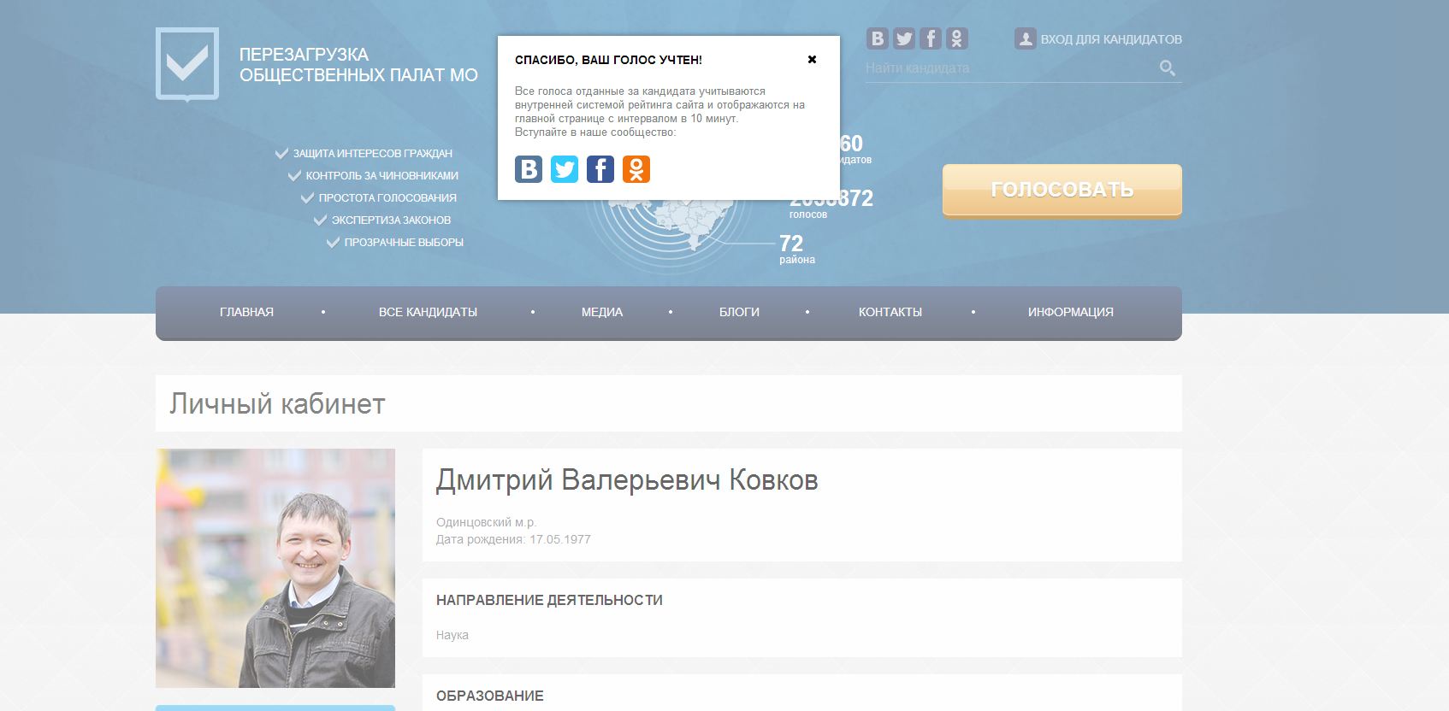Open the VK page from the header

click(x=878, y=38)
